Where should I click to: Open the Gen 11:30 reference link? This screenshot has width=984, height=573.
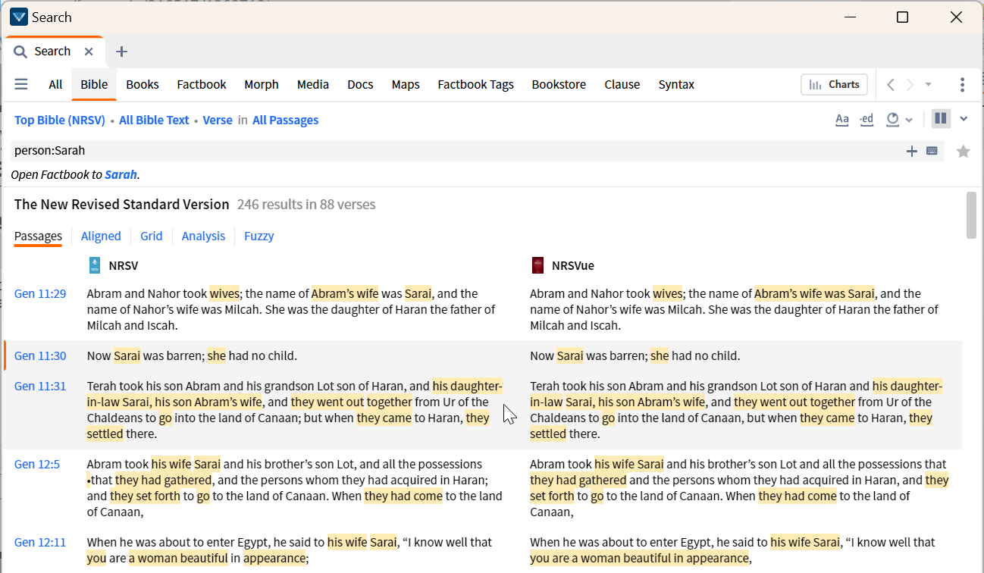tap(40, 355)
